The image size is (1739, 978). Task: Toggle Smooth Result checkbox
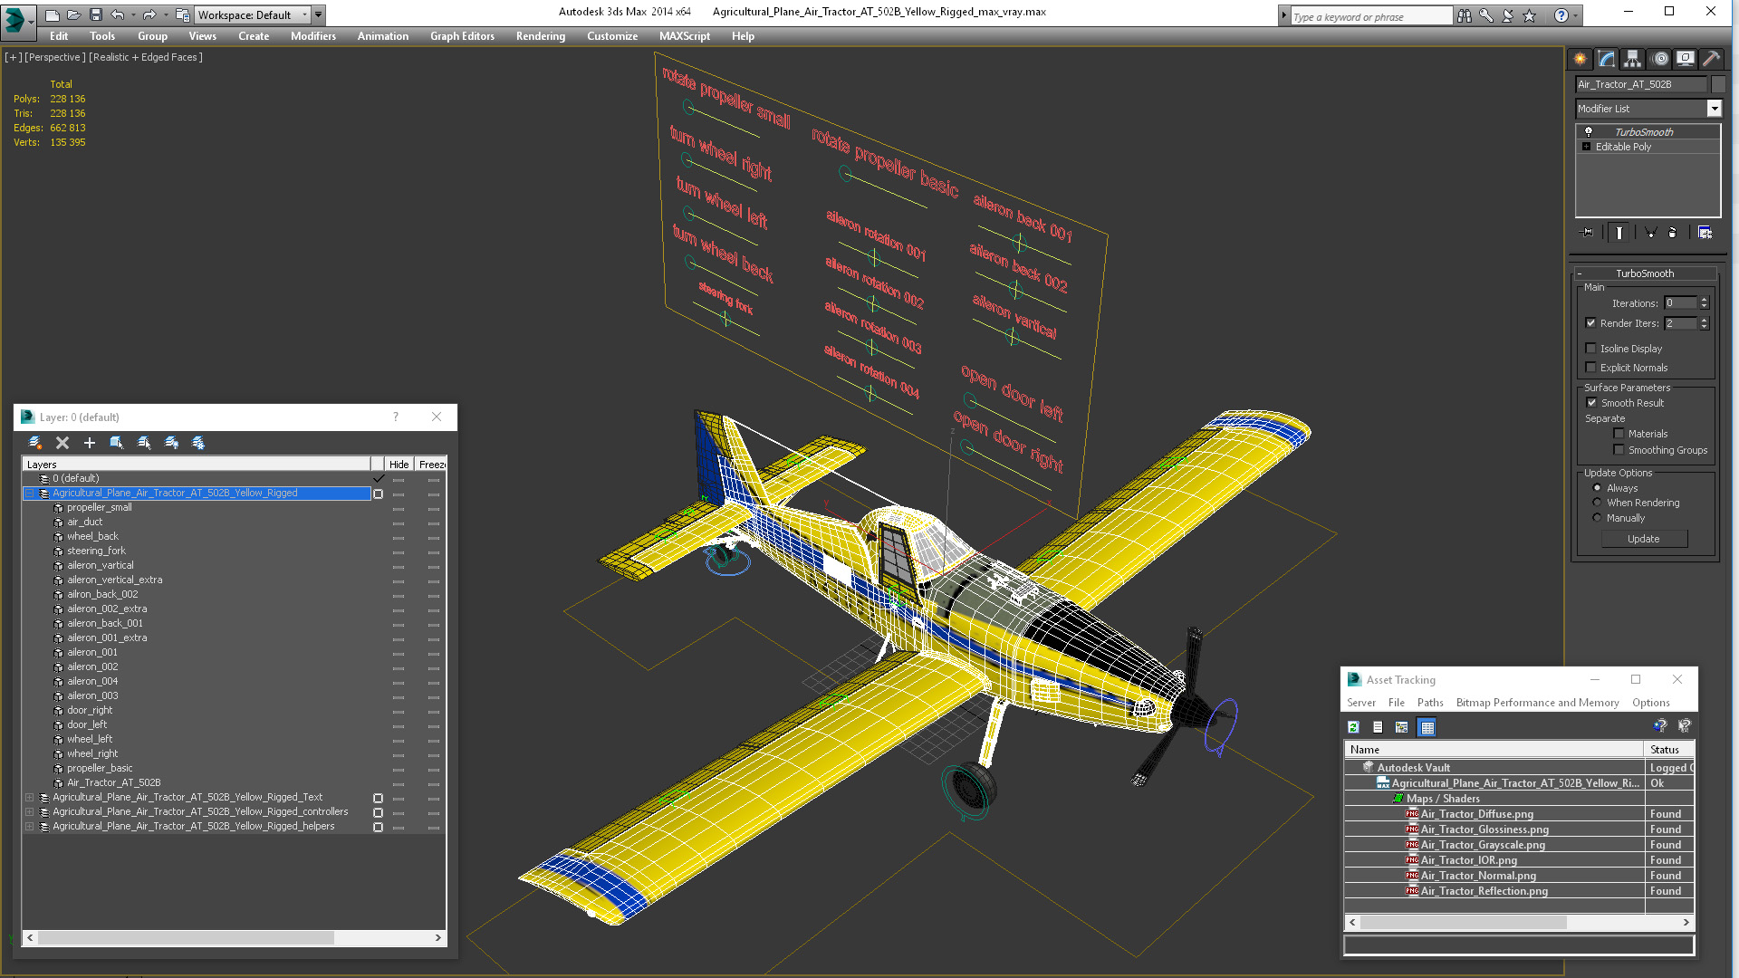coord(1592,403)
